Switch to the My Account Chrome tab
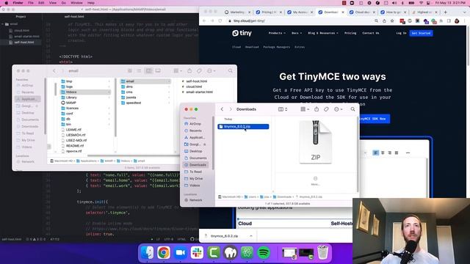This screenshot has height=264, width=470. (300, 12)
